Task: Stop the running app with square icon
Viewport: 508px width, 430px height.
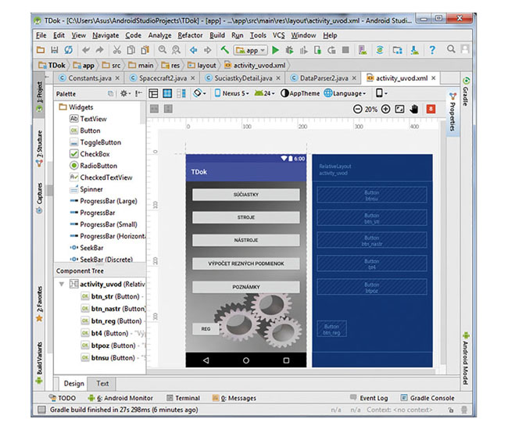Action: click(345, 50)
